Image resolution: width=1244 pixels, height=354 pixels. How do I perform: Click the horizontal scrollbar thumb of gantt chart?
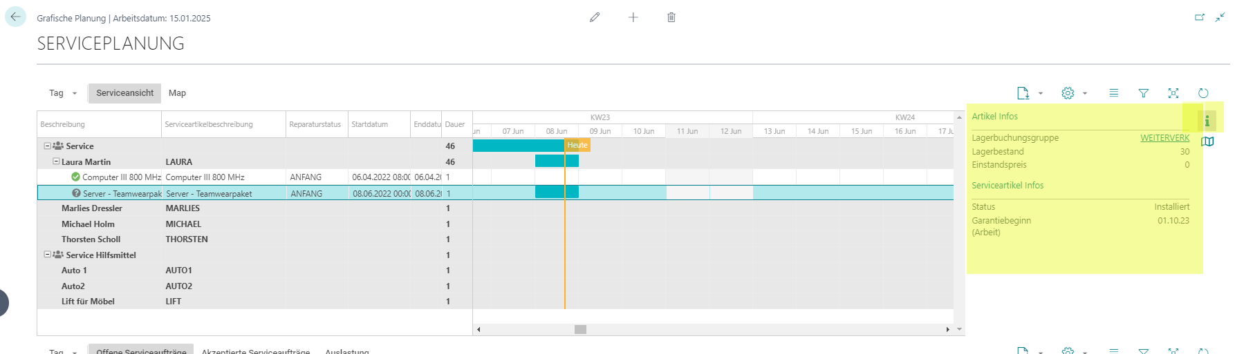pyautogui.click(x=580, y=329)
